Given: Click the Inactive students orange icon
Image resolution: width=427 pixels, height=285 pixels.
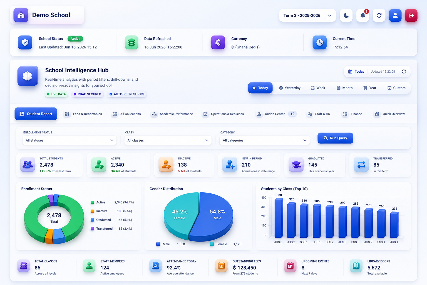Looking at the screenshot, I should tap(166, 164).
